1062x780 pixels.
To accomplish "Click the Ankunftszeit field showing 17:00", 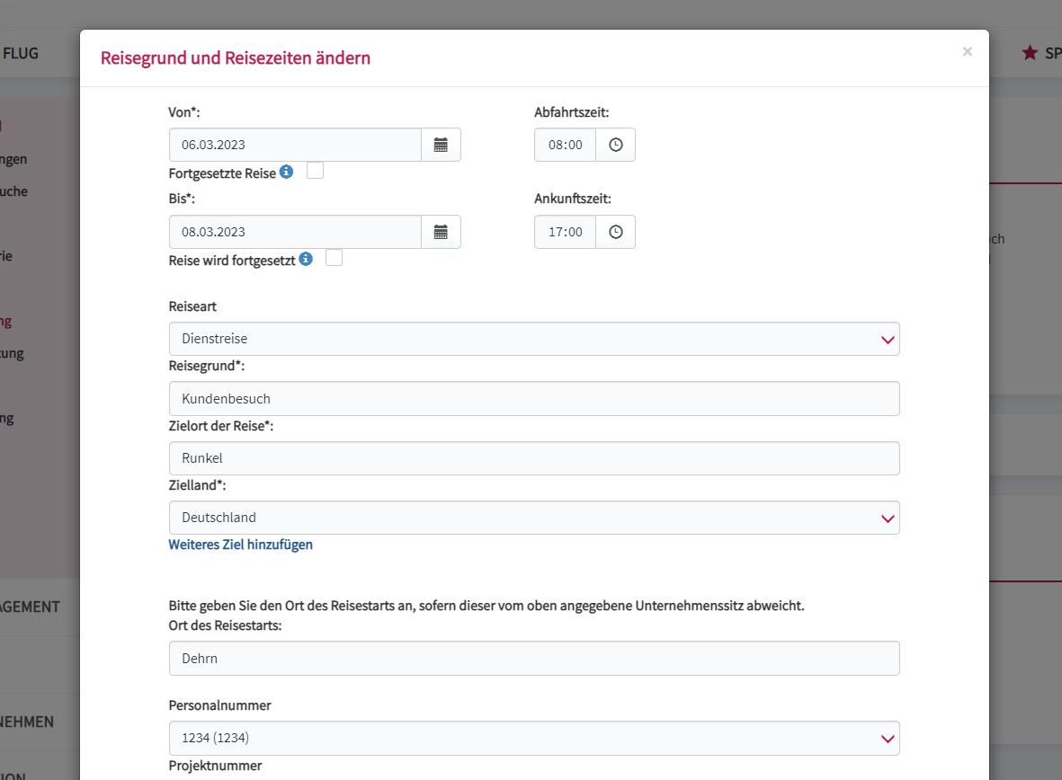I will [x=565, y=232].
